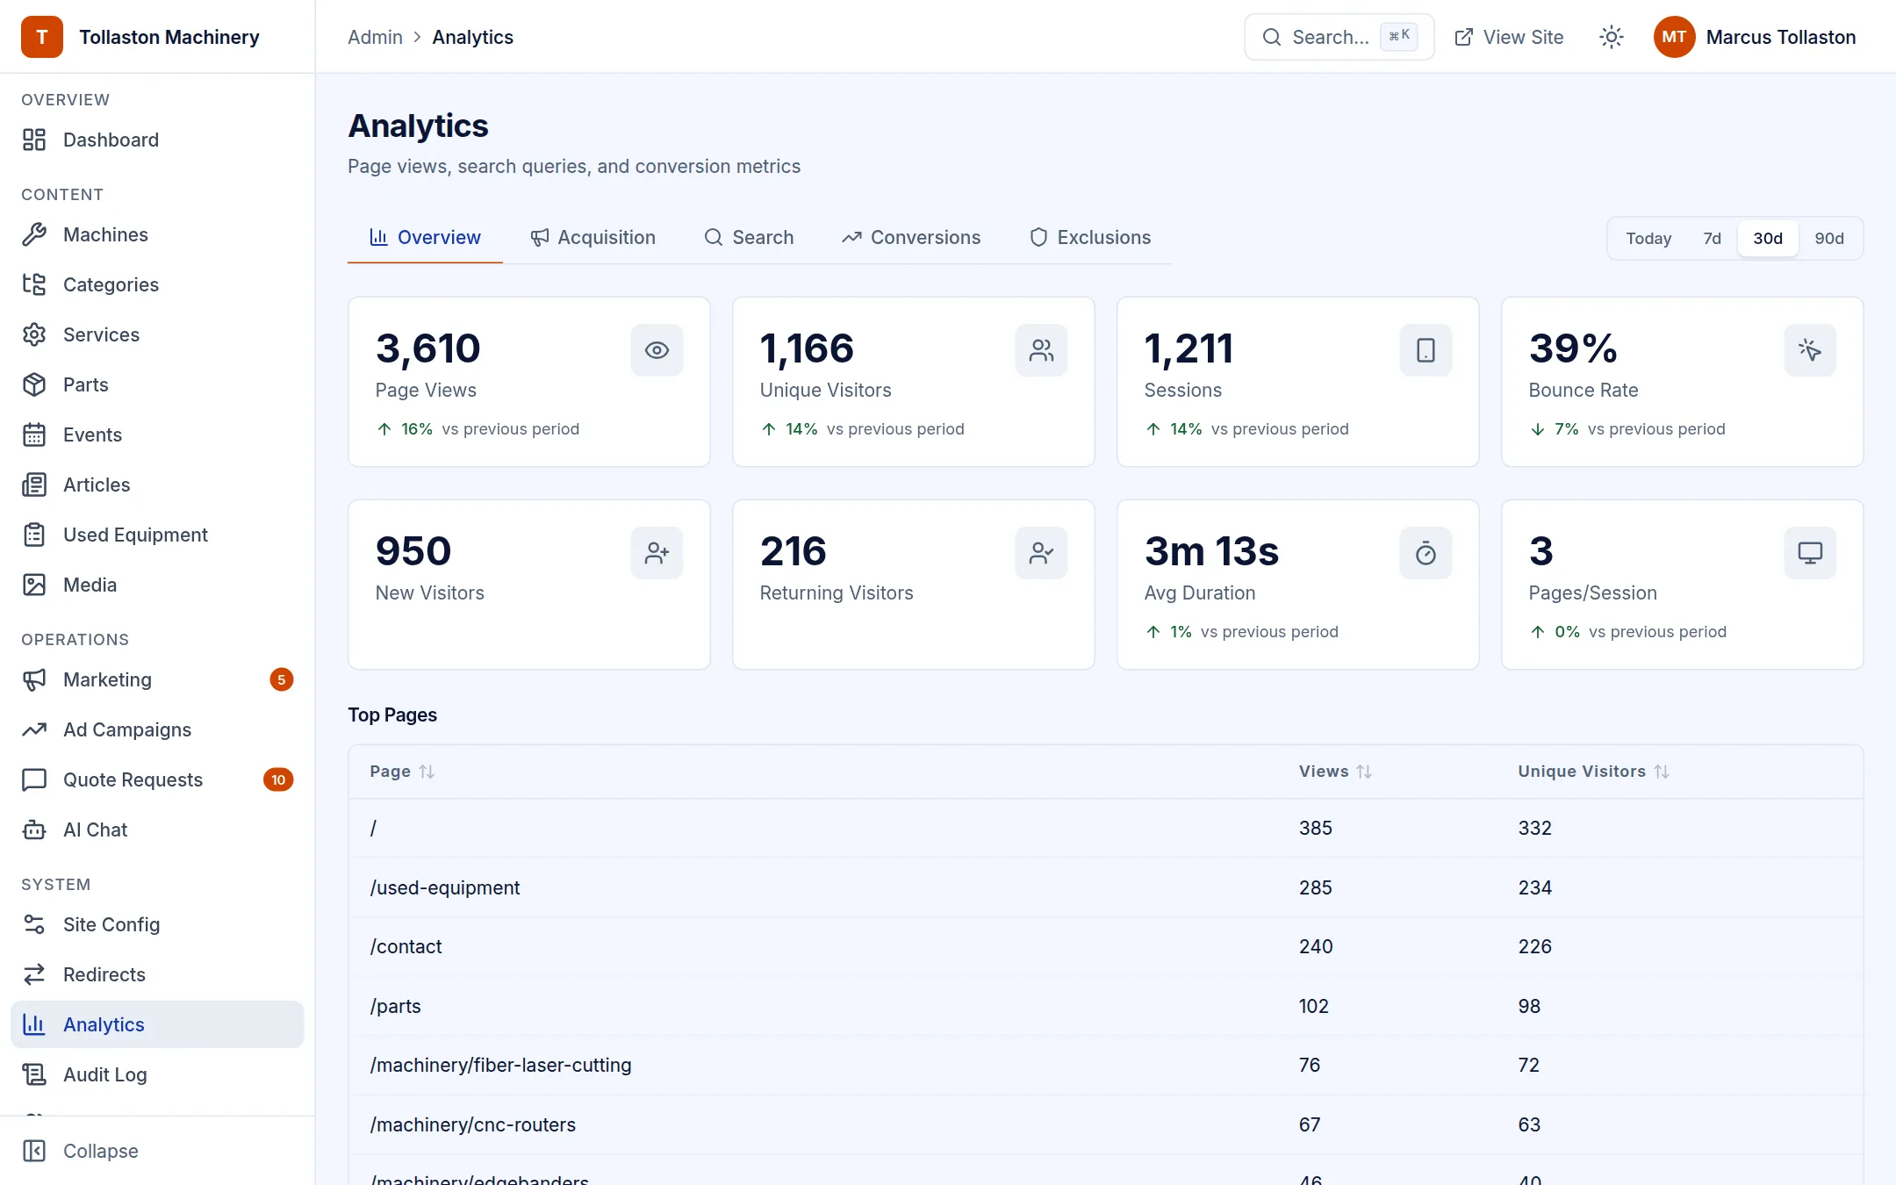This screenshot has height=1185, width=1896.
Task: Click the users icon on Unique Visitors card
Action: point(1041,350)
